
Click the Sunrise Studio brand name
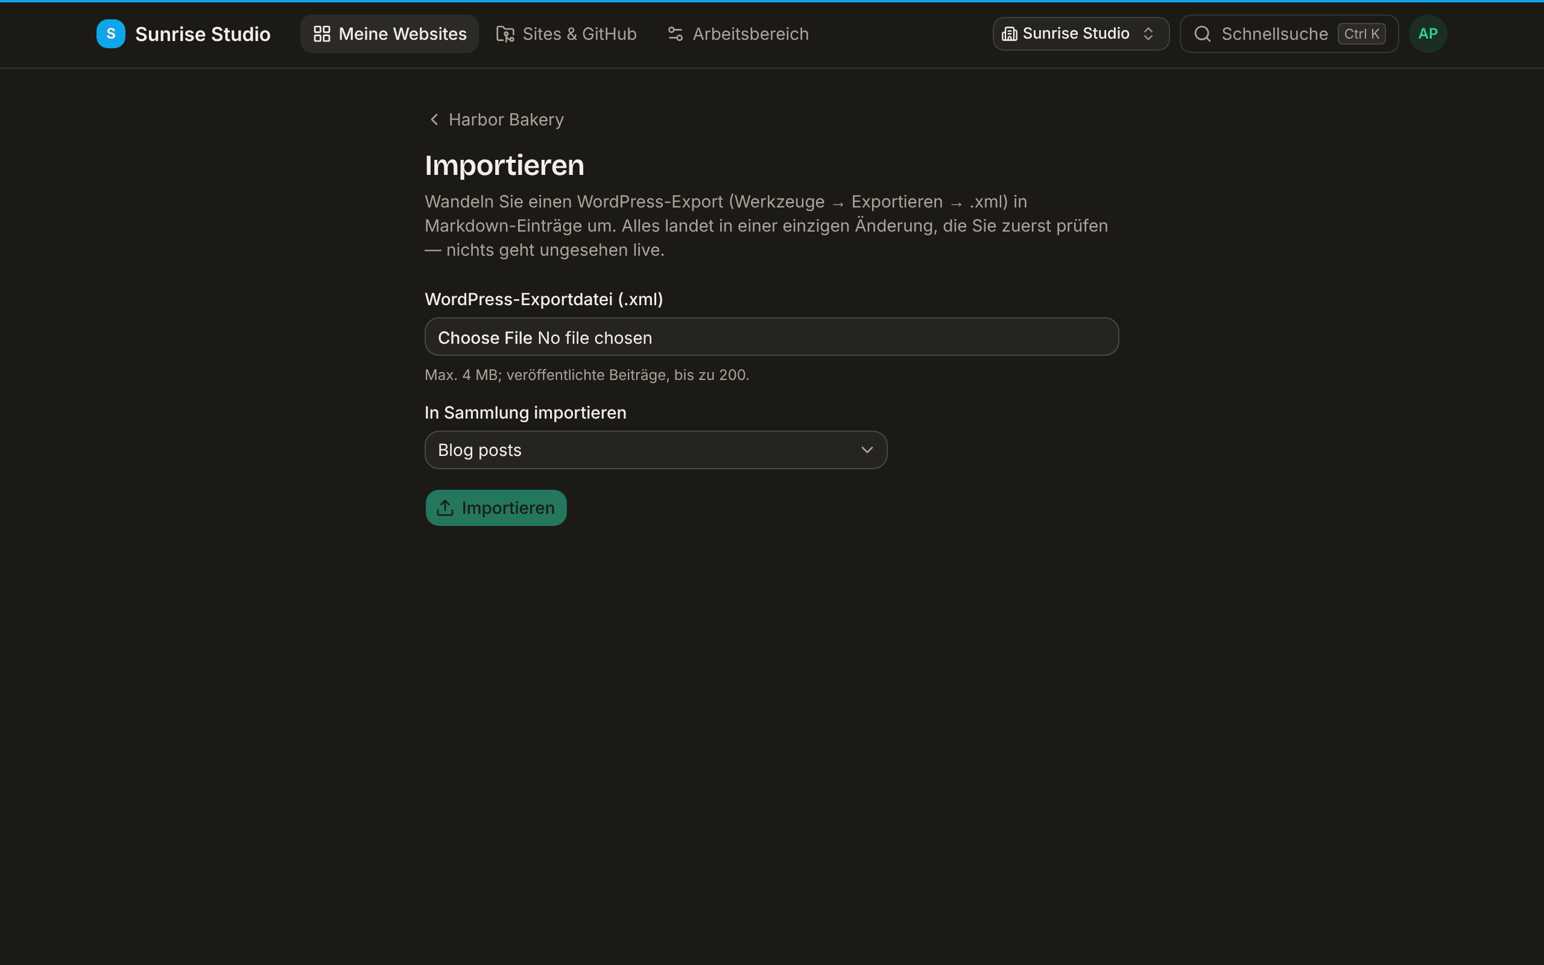click(x=203, y=34)
